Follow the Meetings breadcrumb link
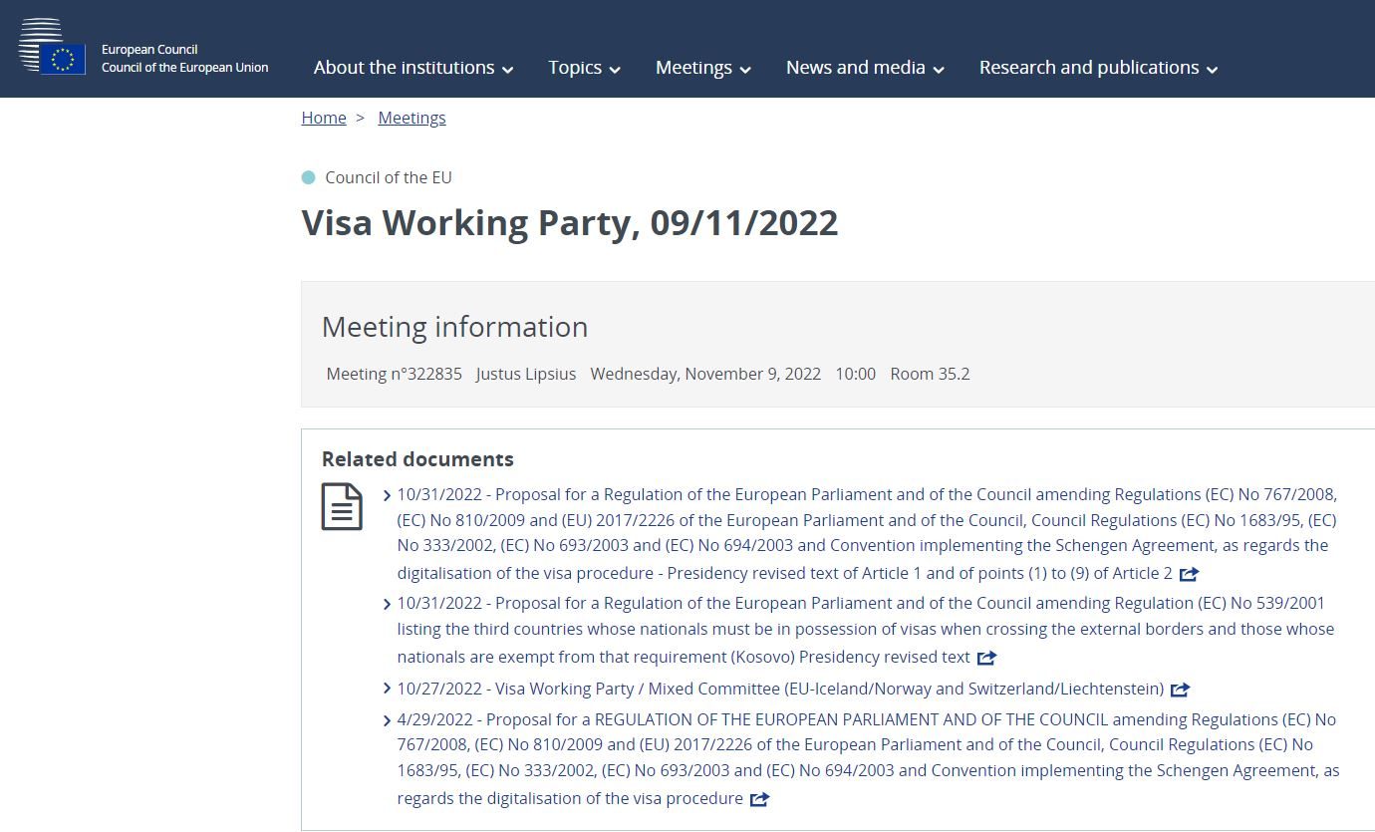1375x832 pixels. [412, 118]
